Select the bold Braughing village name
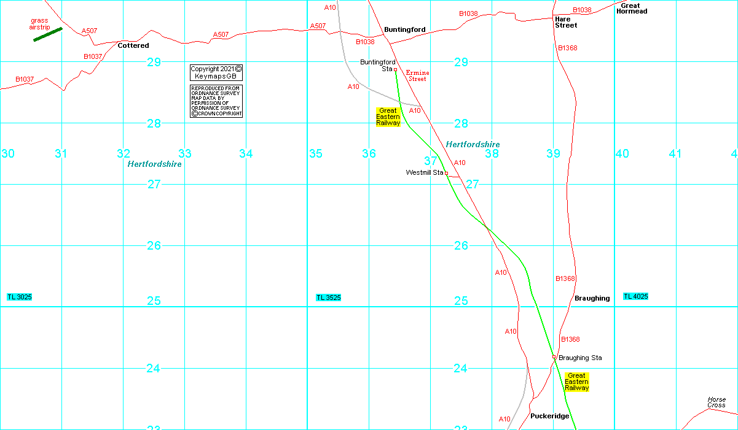 point(592,299)
